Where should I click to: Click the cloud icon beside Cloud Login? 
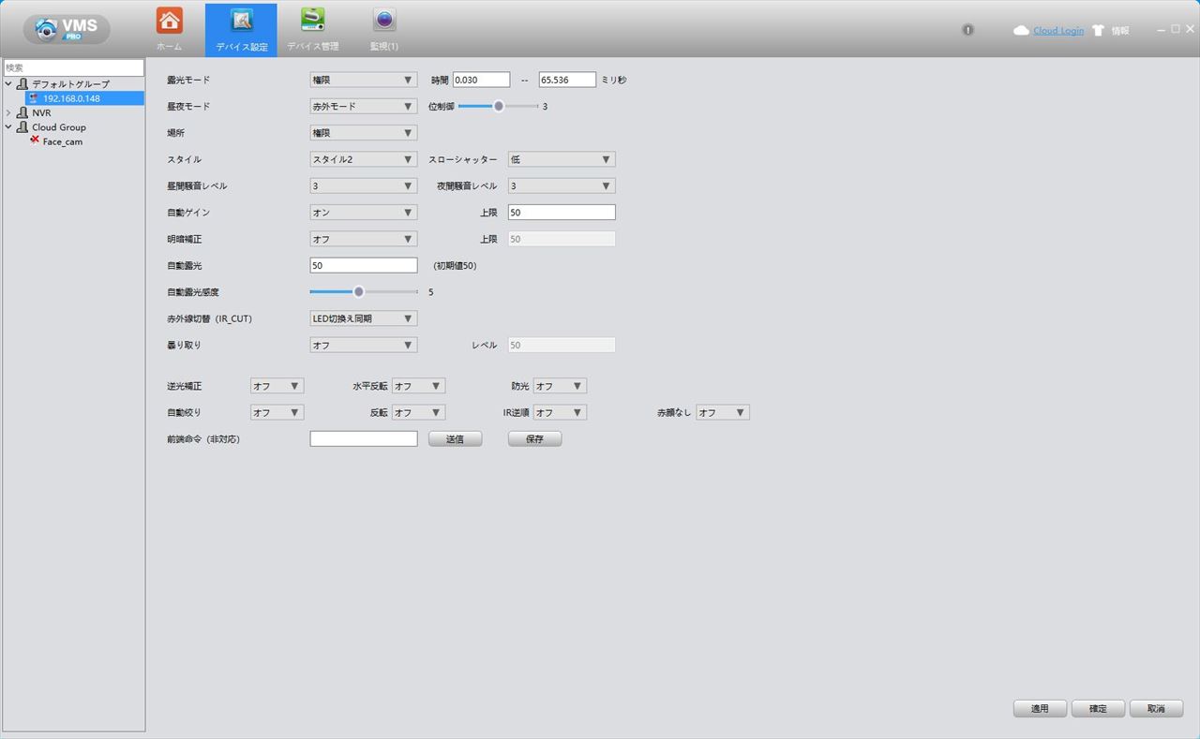[x=1021, y=31]
